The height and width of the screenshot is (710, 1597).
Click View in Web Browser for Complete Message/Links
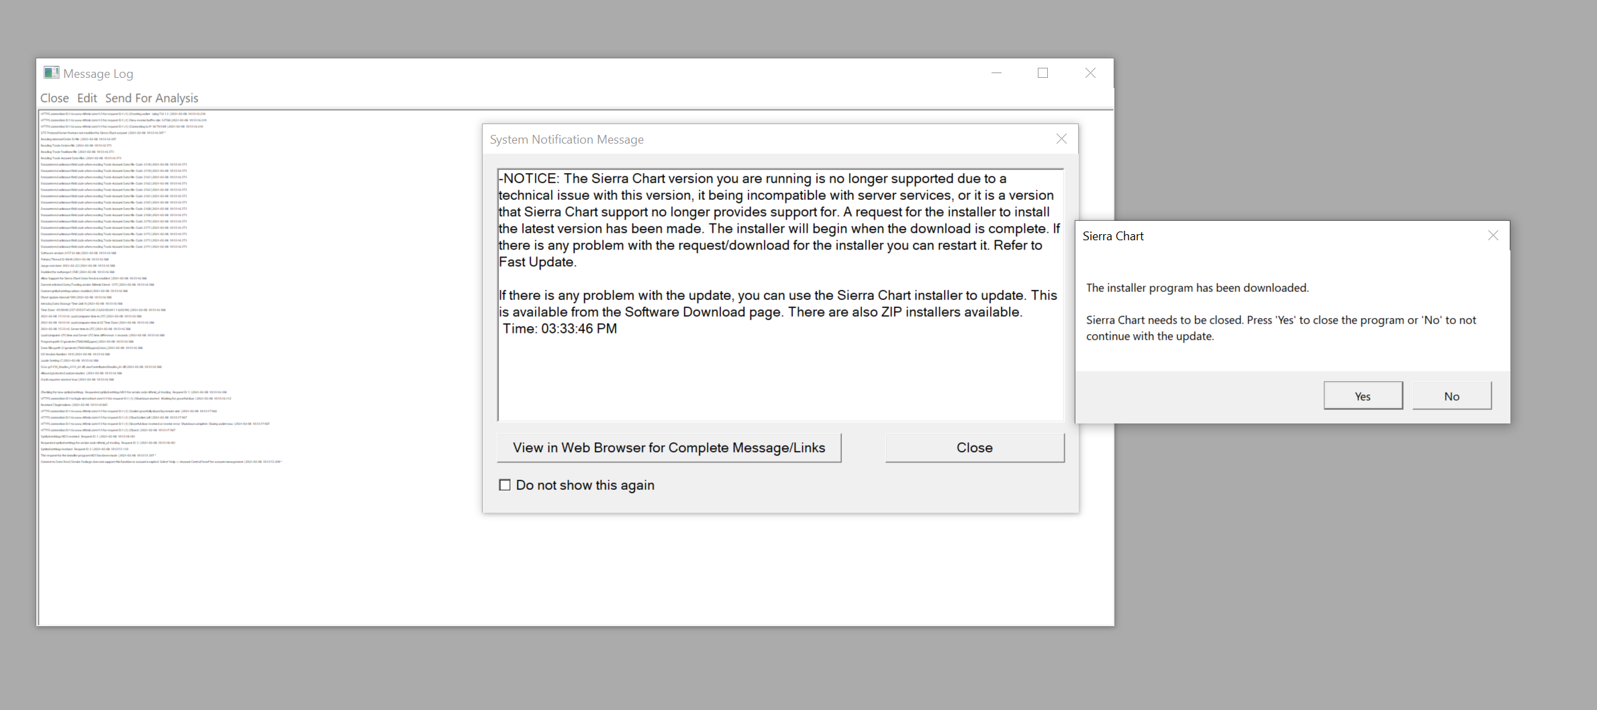(x=669, y=448)
